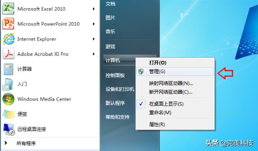Click the Internet Explorer label
258x151 pixels.
[37, 39]
